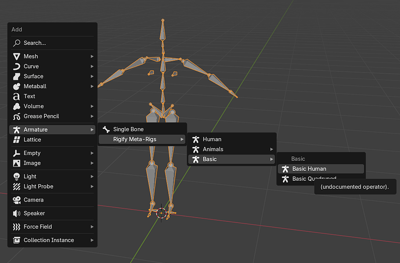Expand the Metaball submenu arrow
The width and height of the screenshot is (400, 263).
coord(92,86)
